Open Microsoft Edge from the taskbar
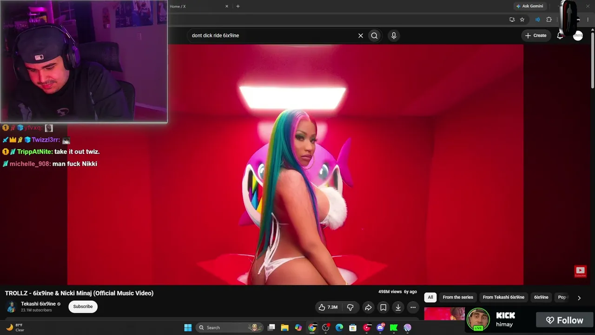 pos(339,328)
